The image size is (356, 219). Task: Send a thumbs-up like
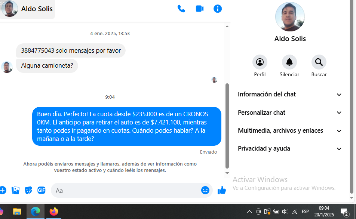point(222,190)
